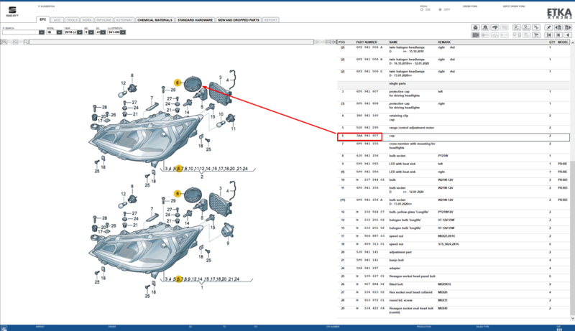
Task: Open the ADD tab
Action: [57, 20]
